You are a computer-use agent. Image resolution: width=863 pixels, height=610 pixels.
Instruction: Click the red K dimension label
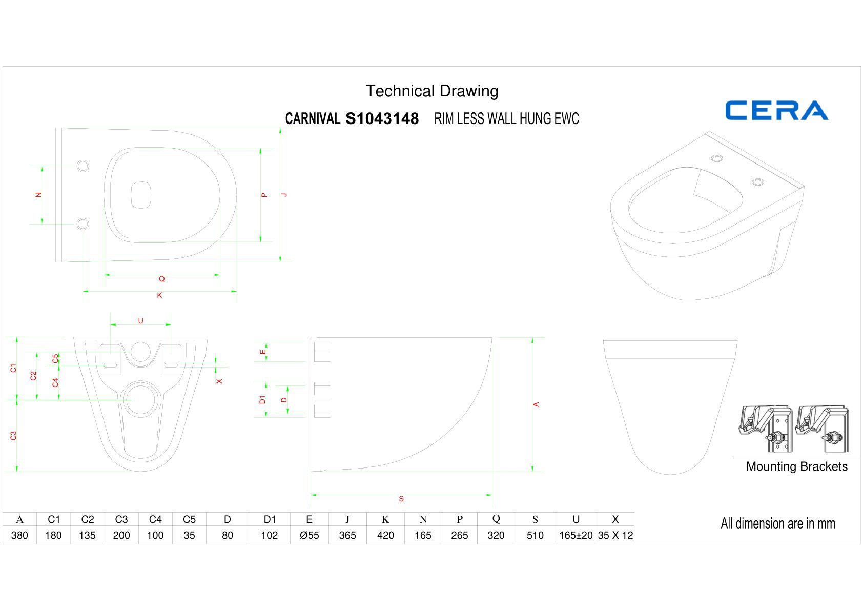tap(159, 295)
